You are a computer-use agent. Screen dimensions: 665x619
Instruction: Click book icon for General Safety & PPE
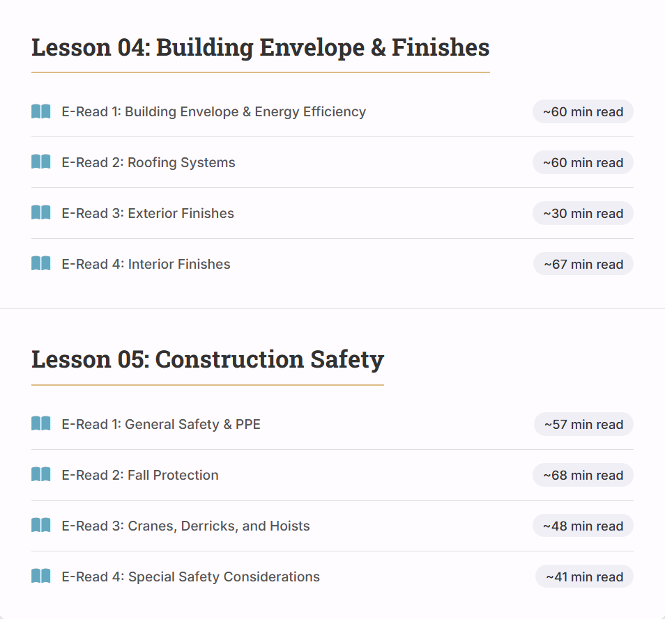point(41,424)
